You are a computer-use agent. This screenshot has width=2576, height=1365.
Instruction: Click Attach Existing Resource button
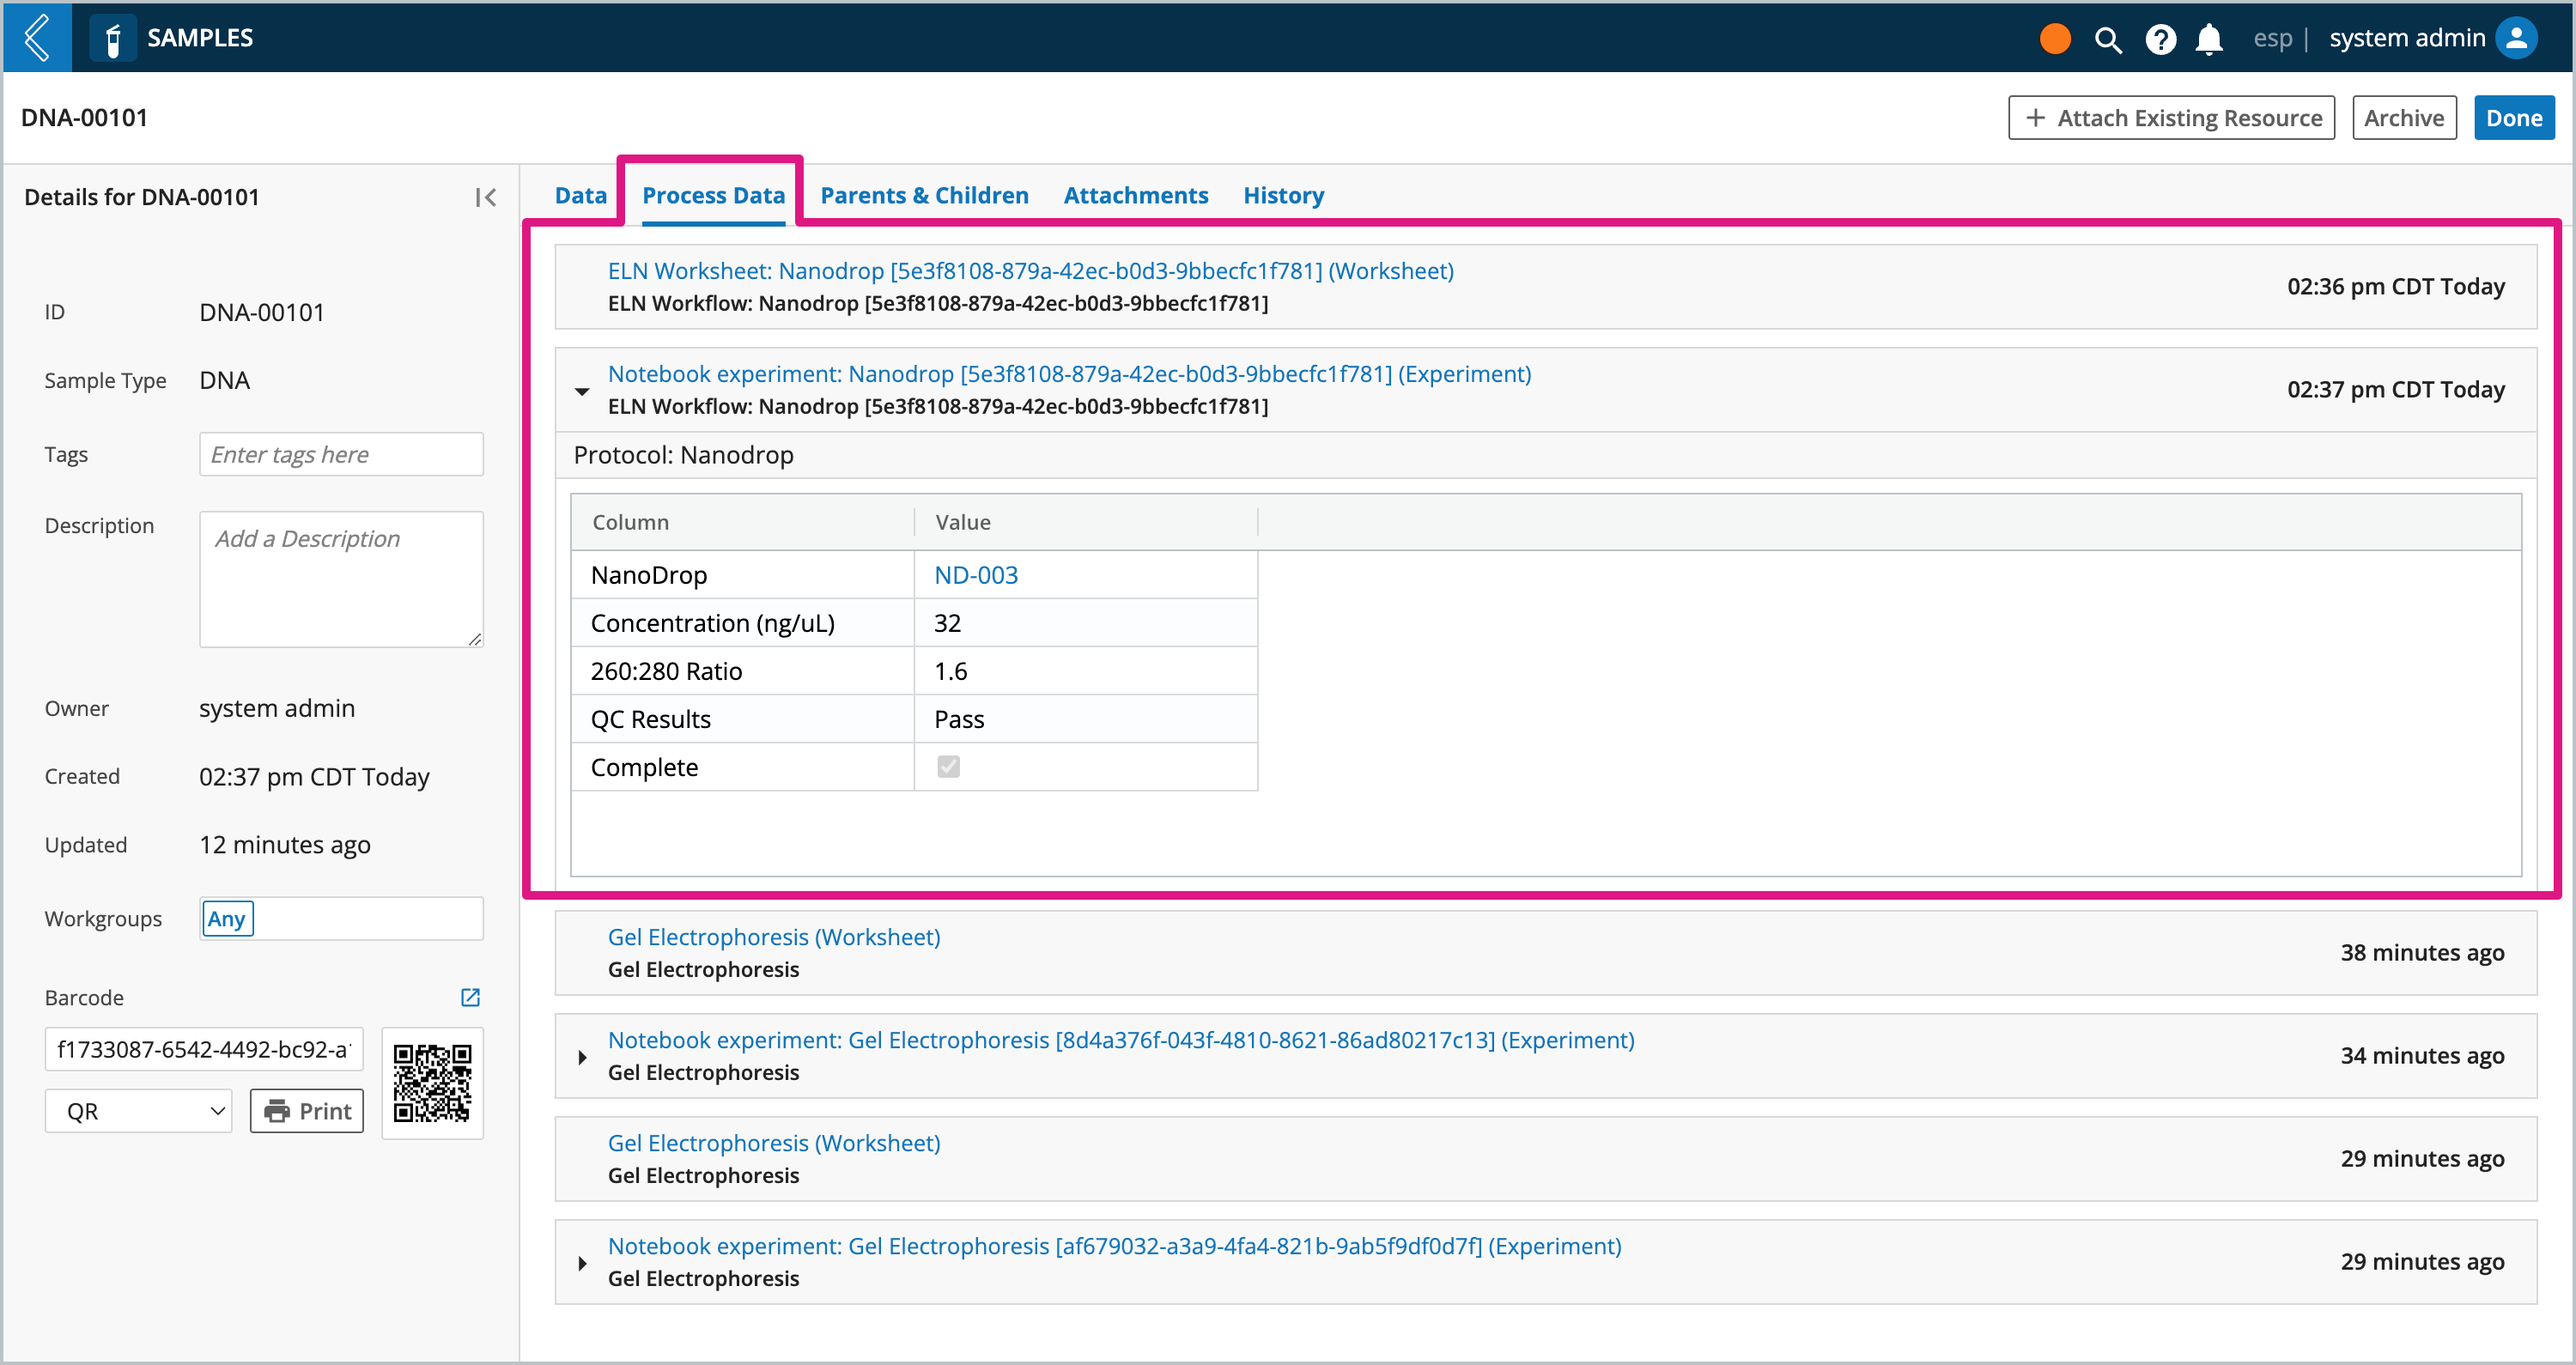[x=2171, y=118]
